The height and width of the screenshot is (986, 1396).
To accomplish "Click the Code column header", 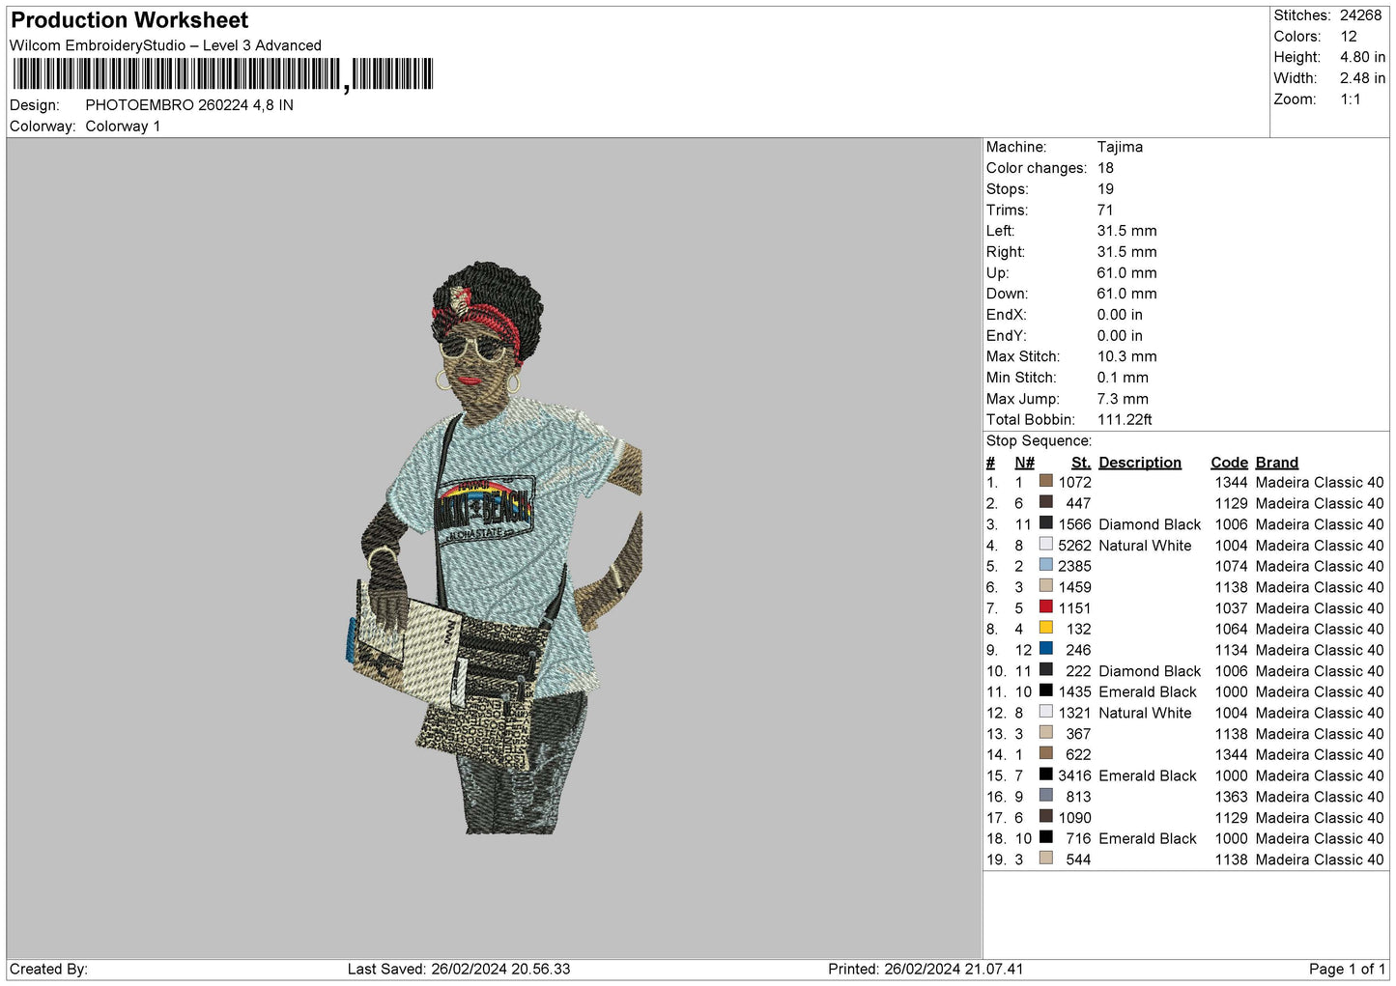I will (1229, 463).
